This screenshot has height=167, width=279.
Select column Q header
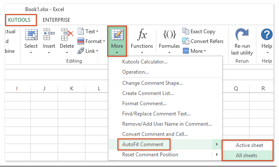tap(236, 88)
